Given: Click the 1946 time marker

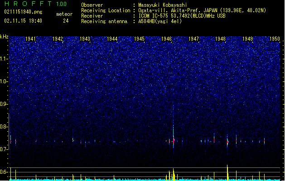Looking at the screenshot, I should 166,39.
